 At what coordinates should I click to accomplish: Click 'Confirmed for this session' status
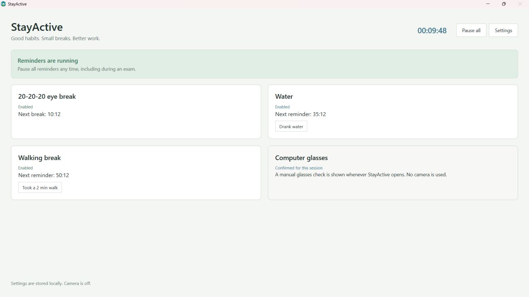pyautogui.click(x=299, y=168)
